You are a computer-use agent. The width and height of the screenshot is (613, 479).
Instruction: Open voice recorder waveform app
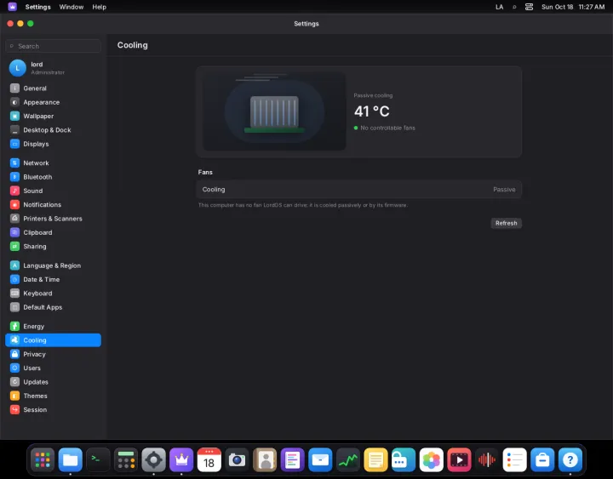[487, 459]
